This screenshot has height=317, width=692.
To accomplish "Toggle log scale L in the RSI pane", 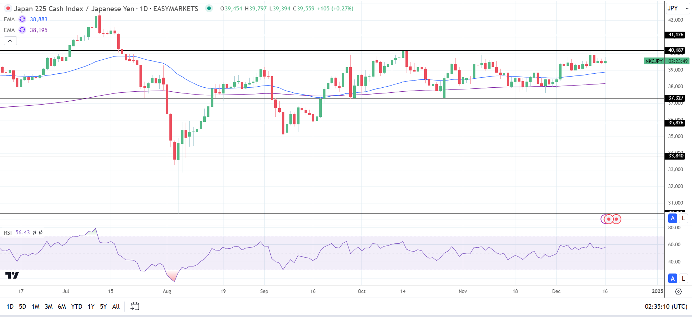I will 683,278.
